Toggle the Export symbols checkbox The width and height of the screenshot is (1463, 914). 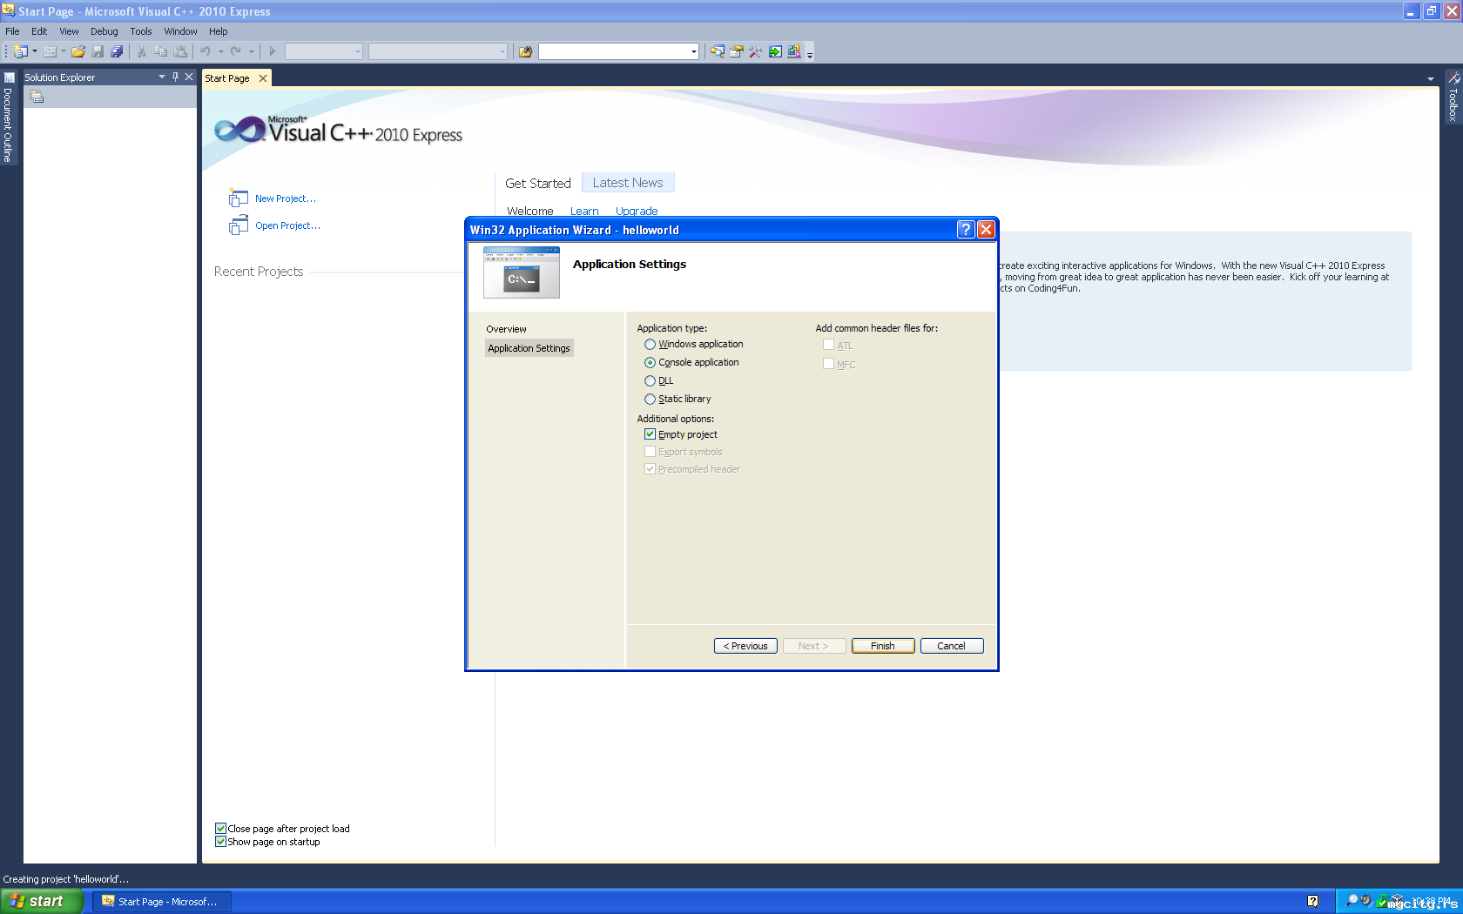650,452
